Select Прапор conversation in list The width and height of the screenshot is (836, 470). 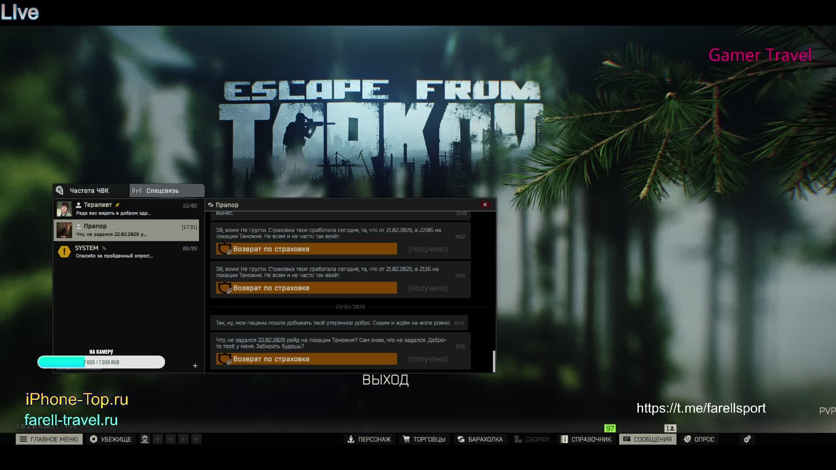coord(126,230)
